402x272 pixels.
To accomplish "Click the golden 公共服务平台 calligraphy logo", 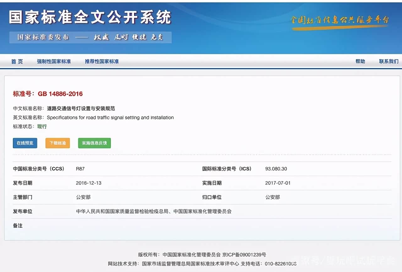I will (340, 20).
